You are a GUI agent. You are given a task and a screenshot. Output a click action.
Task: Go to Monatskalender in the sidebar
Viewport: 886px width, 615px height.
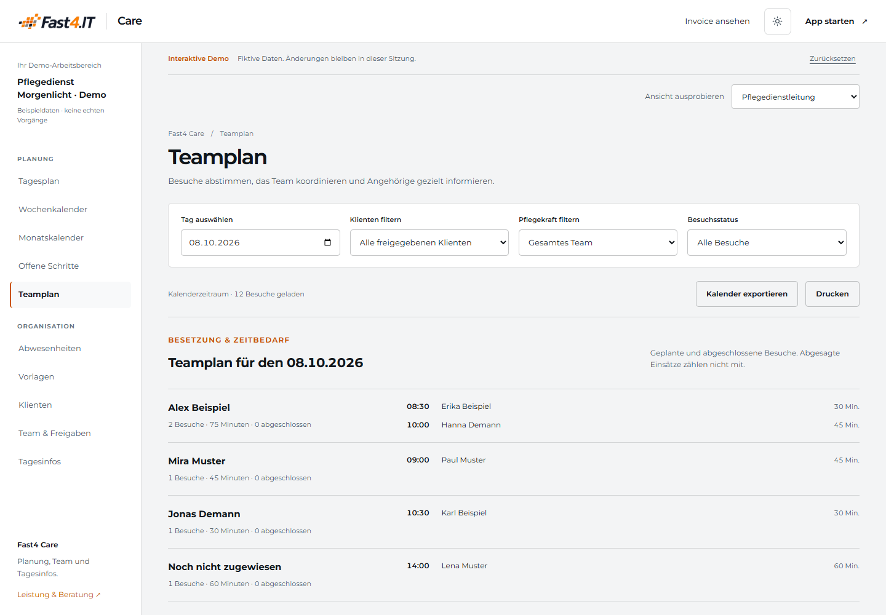[x=71, y=238]
